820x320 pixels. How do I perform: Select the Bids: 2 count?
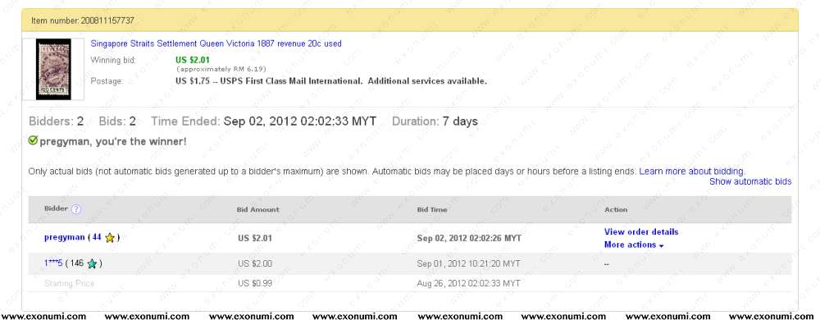click(x=117, y=121)
